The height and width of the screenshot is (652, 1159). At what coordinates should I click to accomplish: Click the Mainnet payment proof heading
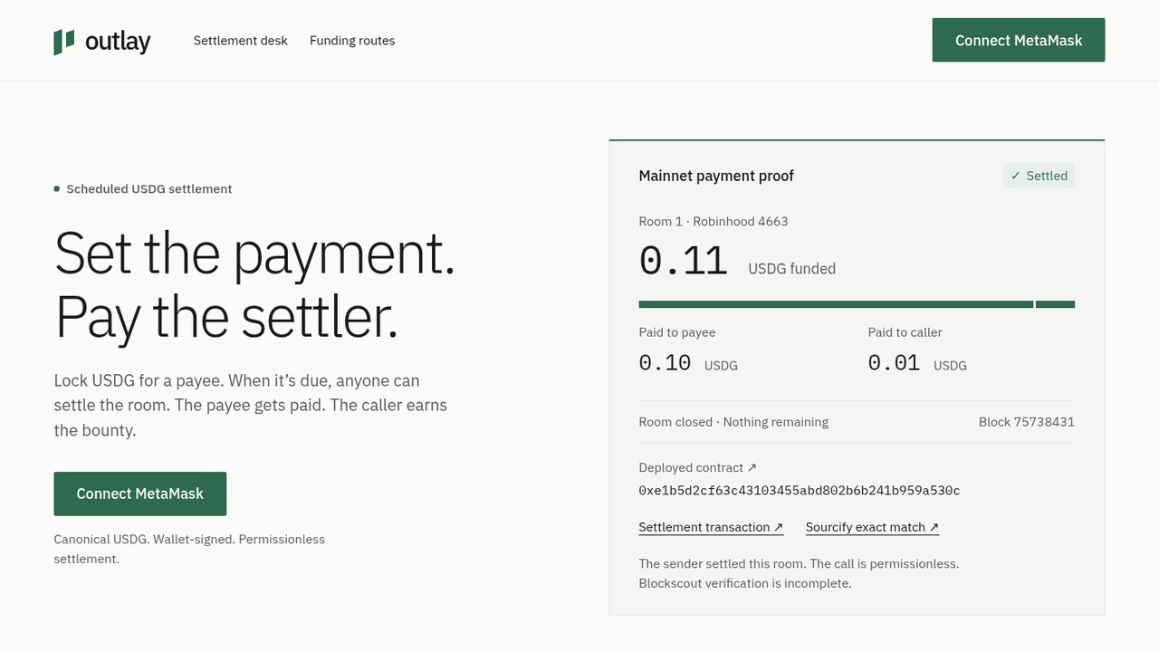[x=716, y=176]
